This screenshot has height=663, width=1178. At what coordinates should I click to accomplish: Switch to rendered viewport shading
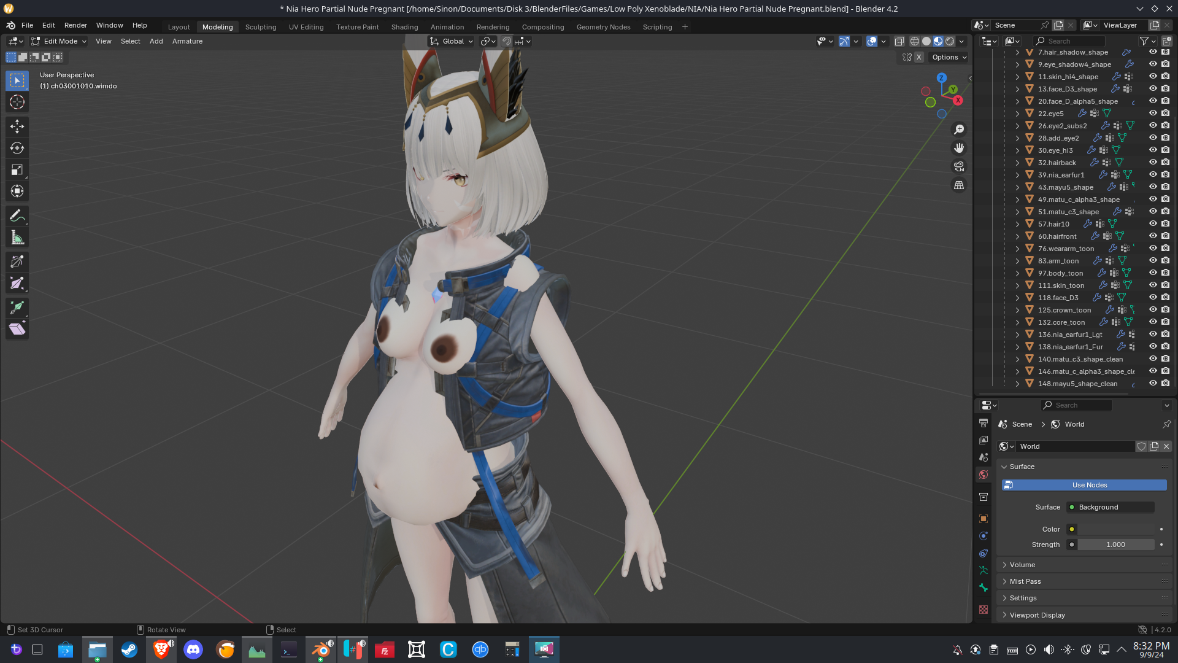click(950, 41)
